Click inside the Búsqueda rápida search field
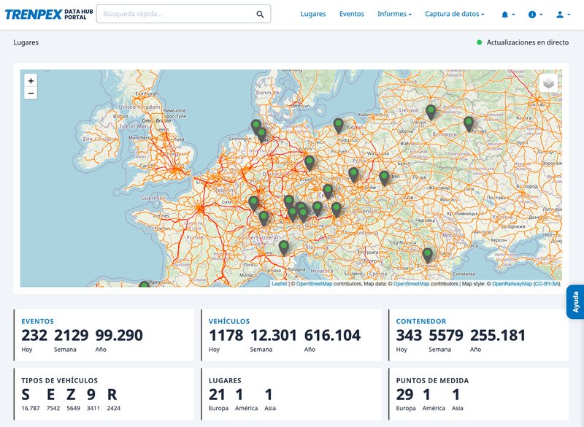 click(168, 13)
